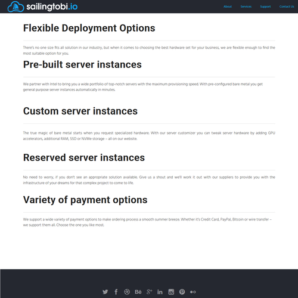298x298 pixels.
Task: Open the LinkedIn footer icon
Action: pos(160,292)
